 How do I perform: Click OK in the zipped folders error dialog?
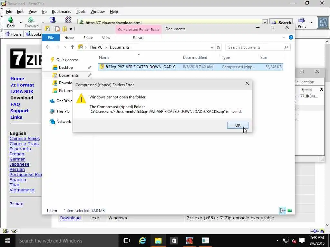click(238, 125)
